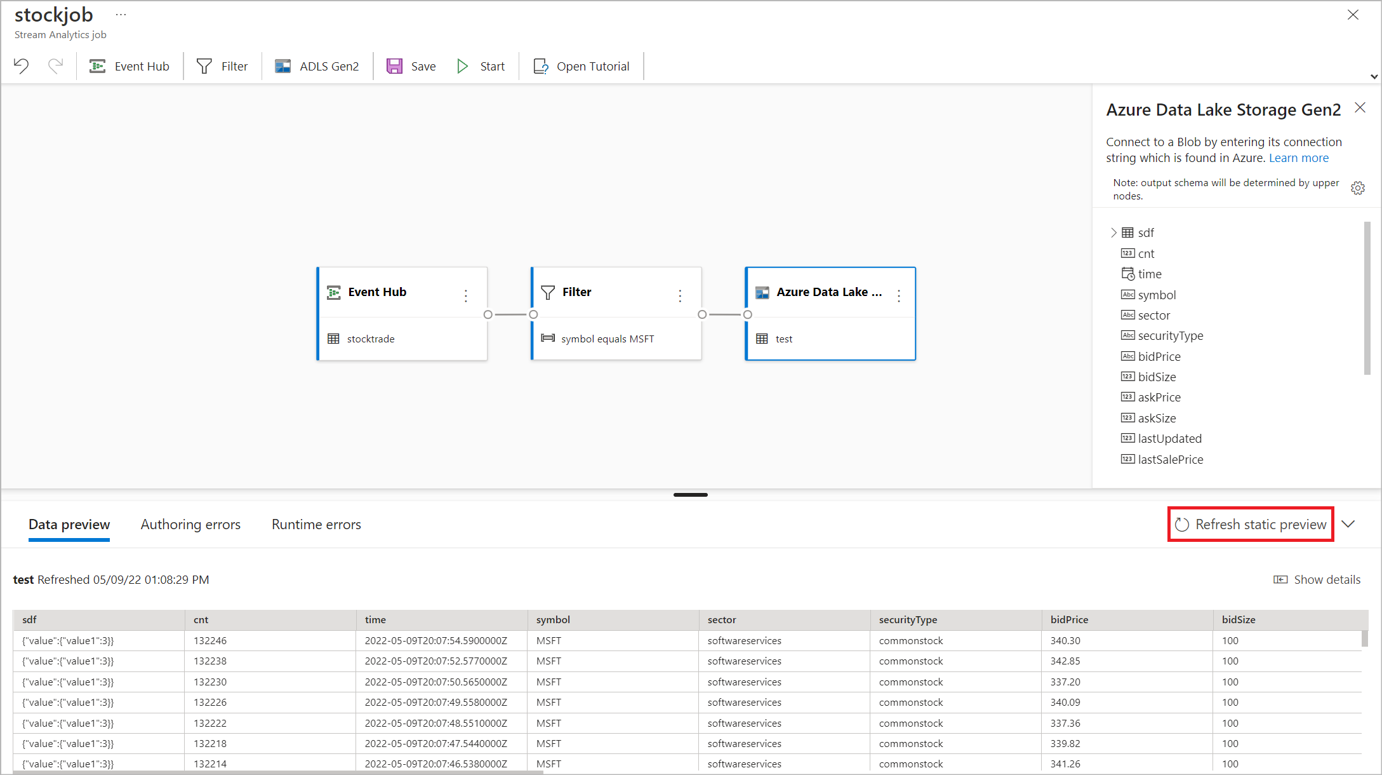1382x775 pixels.
Task: Click the horizontal scrollbar under data table
Action: click(x=278, y=772)
